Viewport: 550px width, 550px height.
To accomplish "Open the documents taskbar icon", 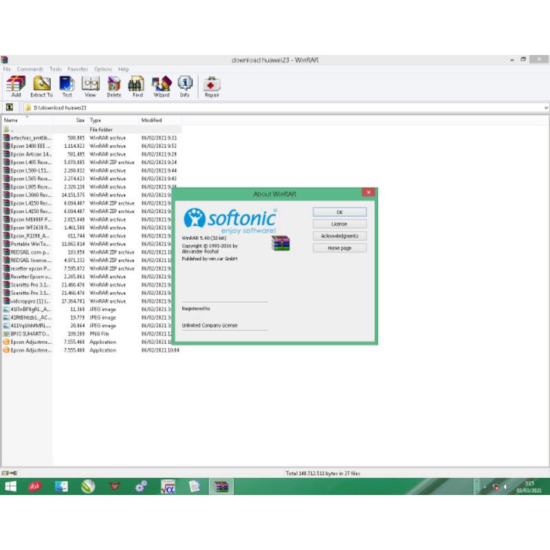I will click(x=195, y=487).
